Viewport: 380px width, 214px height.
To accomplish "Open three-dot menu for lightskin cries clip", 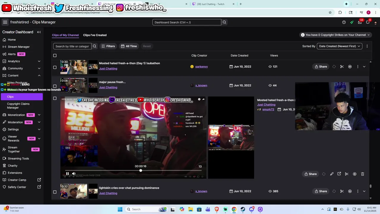I will [x=357, y=191].
